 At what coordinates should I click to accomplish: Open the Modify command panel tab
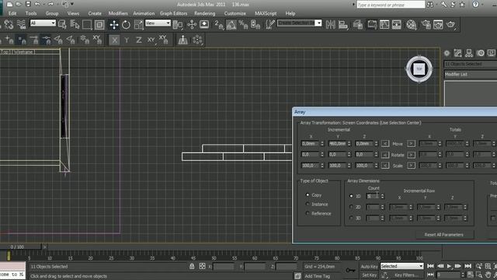click(x=457, y=54)
